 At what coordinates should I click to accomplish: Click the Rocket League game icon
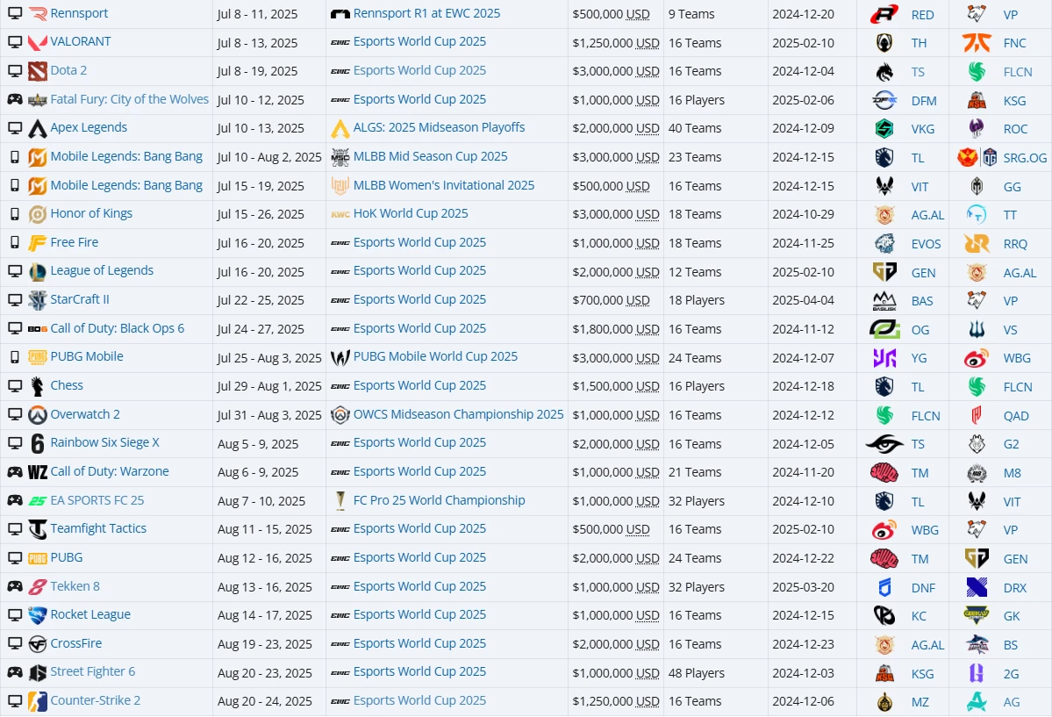[x=38, y=615]
